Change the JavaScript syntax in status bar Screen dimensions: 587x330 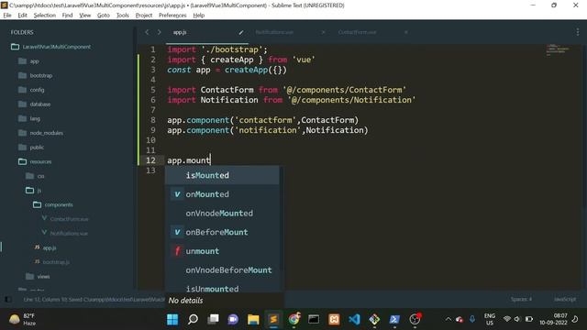[x=565, y=300]
